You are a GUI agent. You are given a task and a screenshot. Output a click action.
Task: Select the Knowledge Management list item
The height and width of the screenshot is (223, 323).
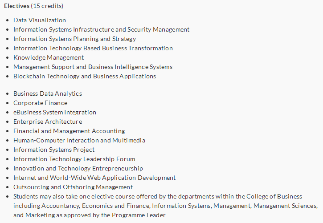tap(49, 57)
